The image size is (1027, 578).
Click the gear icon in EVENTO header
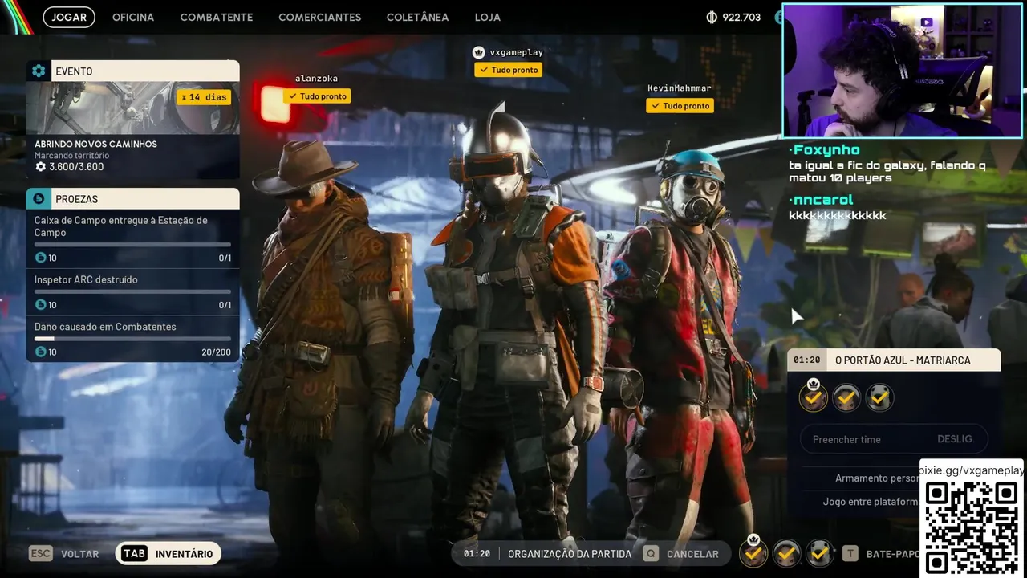pos(39,71)
